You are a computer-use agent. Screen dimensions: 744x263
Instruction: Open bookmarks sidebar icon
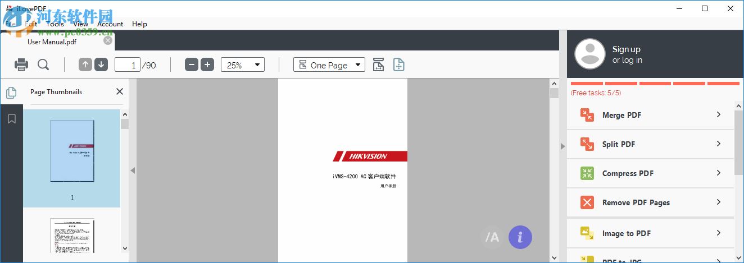click(11, 119)
